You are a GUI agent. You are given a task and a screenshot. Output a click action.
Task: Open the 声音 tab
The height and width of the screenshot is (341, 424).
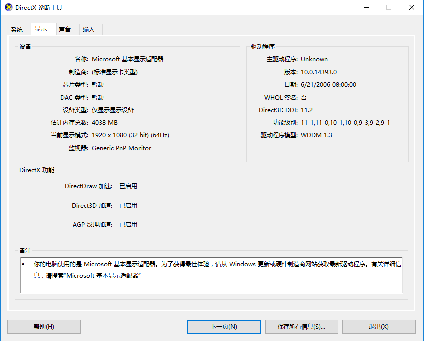(x=68, y=29)
